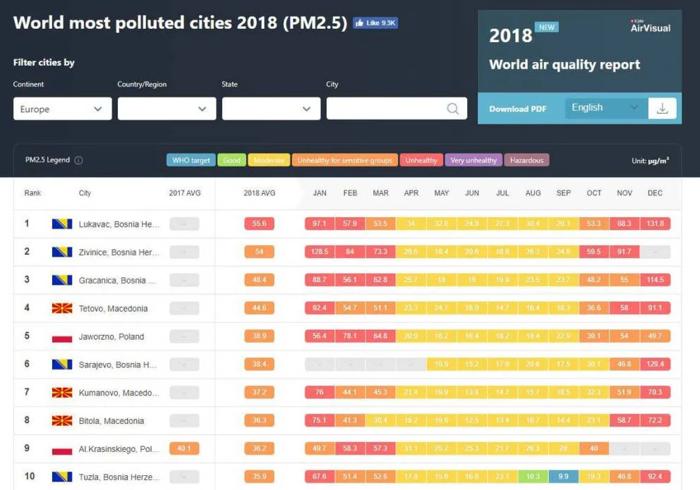Viewport: 700px width, 490px height.
Task: Click the Poland flag beside Jaworzno
Action: click(62, 336)
